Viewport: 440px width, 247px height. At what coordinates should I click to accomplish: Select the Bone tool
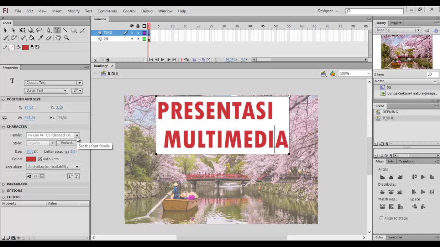(23, 38)
